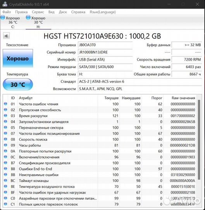Click status dot for attribute 0C
This screenshot has height=210, width=205.
point(5,157)
